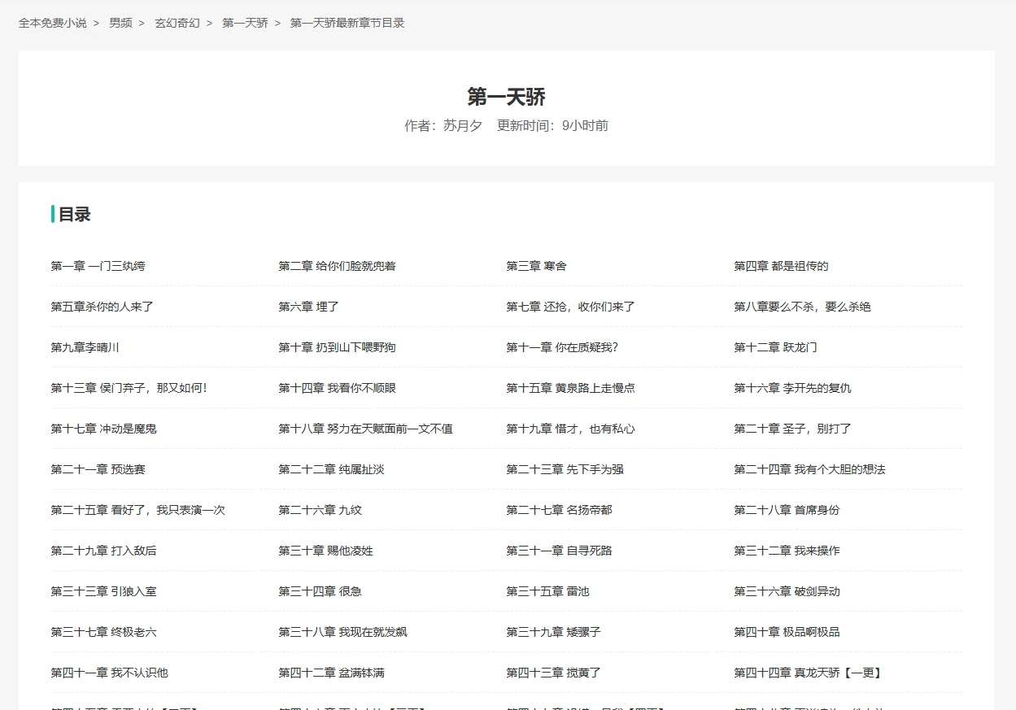Open chapter 第四十一章 我不认识他
Viewport: 1016px width, 710px height.
(109, 673)
